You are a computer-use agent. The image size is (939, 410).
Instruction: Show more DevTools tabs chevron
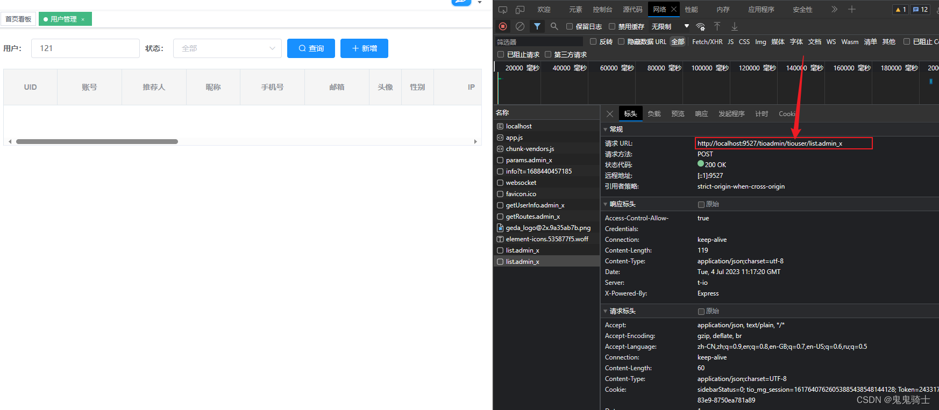(834, 9)
